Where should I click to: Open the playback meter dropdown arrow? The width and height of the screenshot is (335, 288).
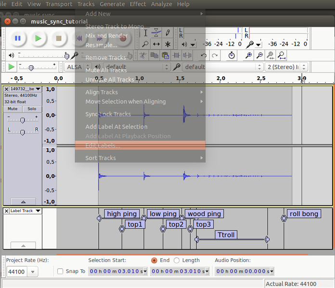pyautogui.click(x=193, y=45)
